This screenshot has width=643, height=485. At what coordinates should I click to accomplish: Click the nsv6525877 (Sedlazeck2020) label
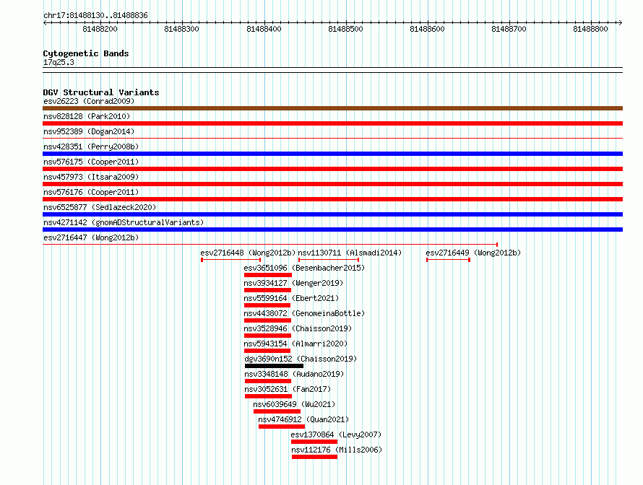point(100,207)
